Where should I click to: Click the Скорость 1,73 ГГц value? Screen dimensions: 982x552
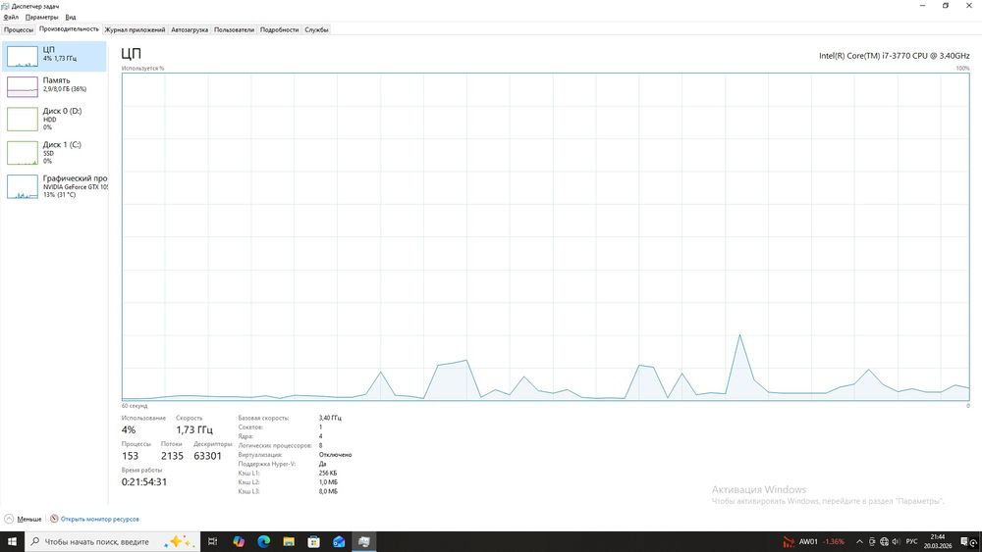point(194,430)
